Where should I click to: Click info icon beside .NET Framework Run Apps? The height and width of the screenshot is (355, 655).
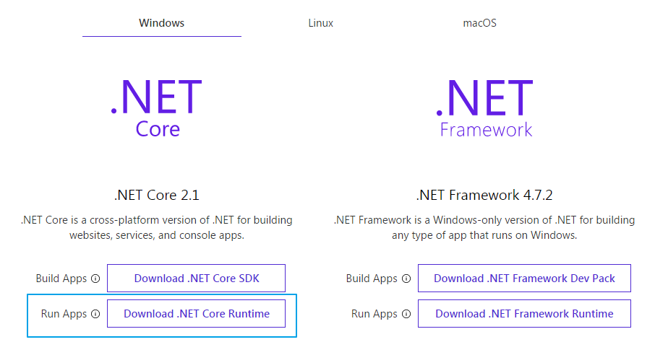(x=406, y=314)
